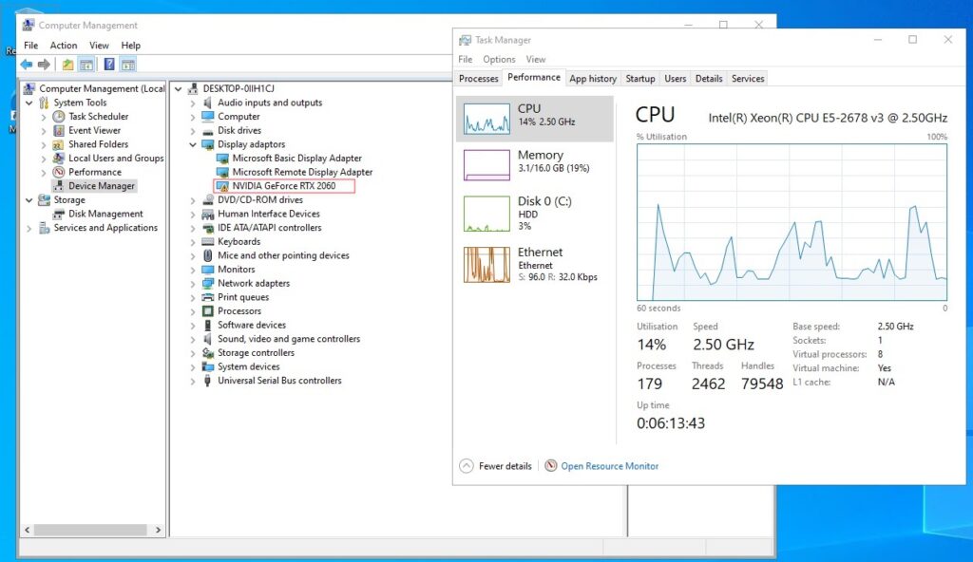Expand the Software devices category
Image resolution: width=973 pixels, height=562 pixels.
193,325
